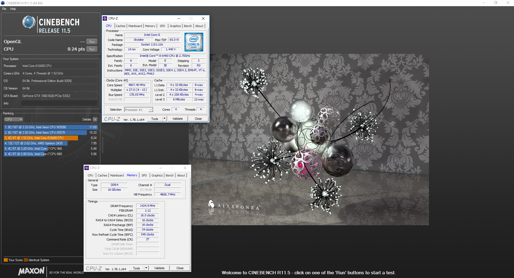Switch to Memory tab in upper CPU-Z window
The height and width of the screenshot is (278, 514).
pyautogui.click(x=150, y=26)
